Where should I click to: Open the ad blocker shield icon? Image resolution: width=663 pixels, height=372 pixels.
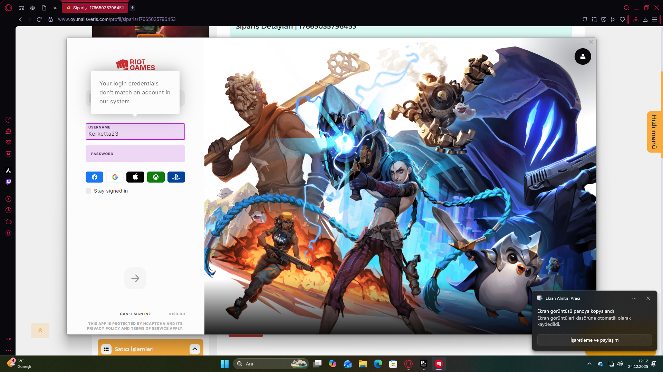point(604,19)
